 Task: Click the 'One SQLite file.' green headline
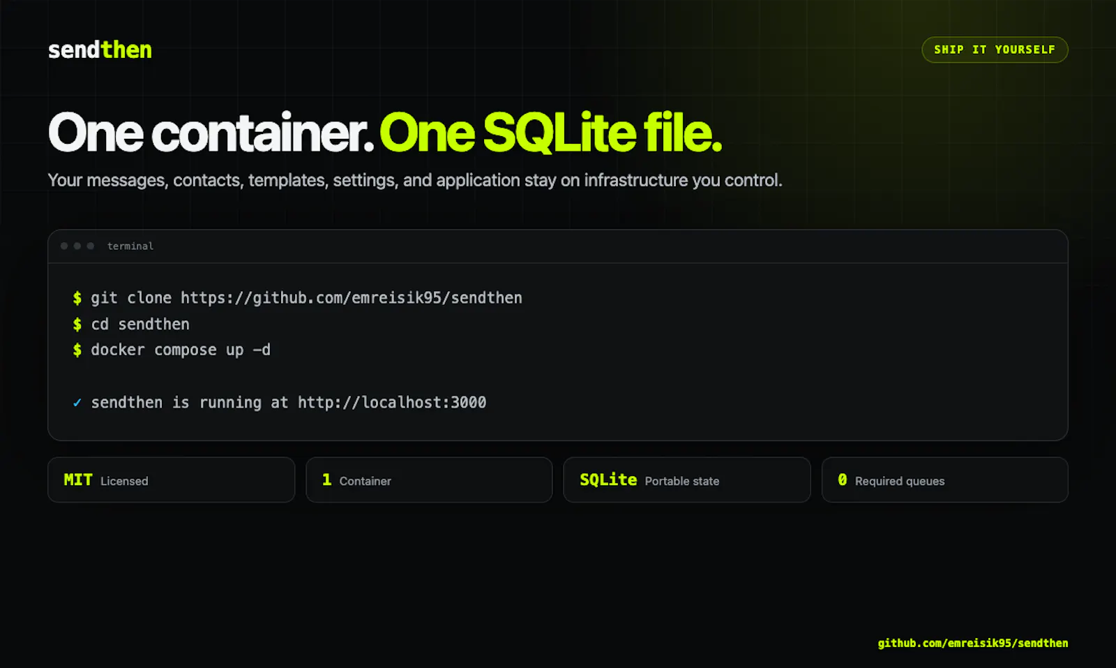pyautogui.click(x=551, y=132)
